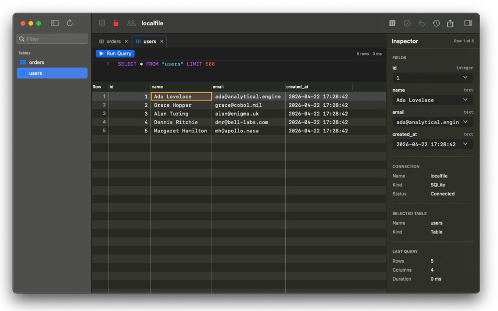Select the Margaret Hamilton name cell
The width and height of the screenshot is (498, 311).
(x=181, y=131)
